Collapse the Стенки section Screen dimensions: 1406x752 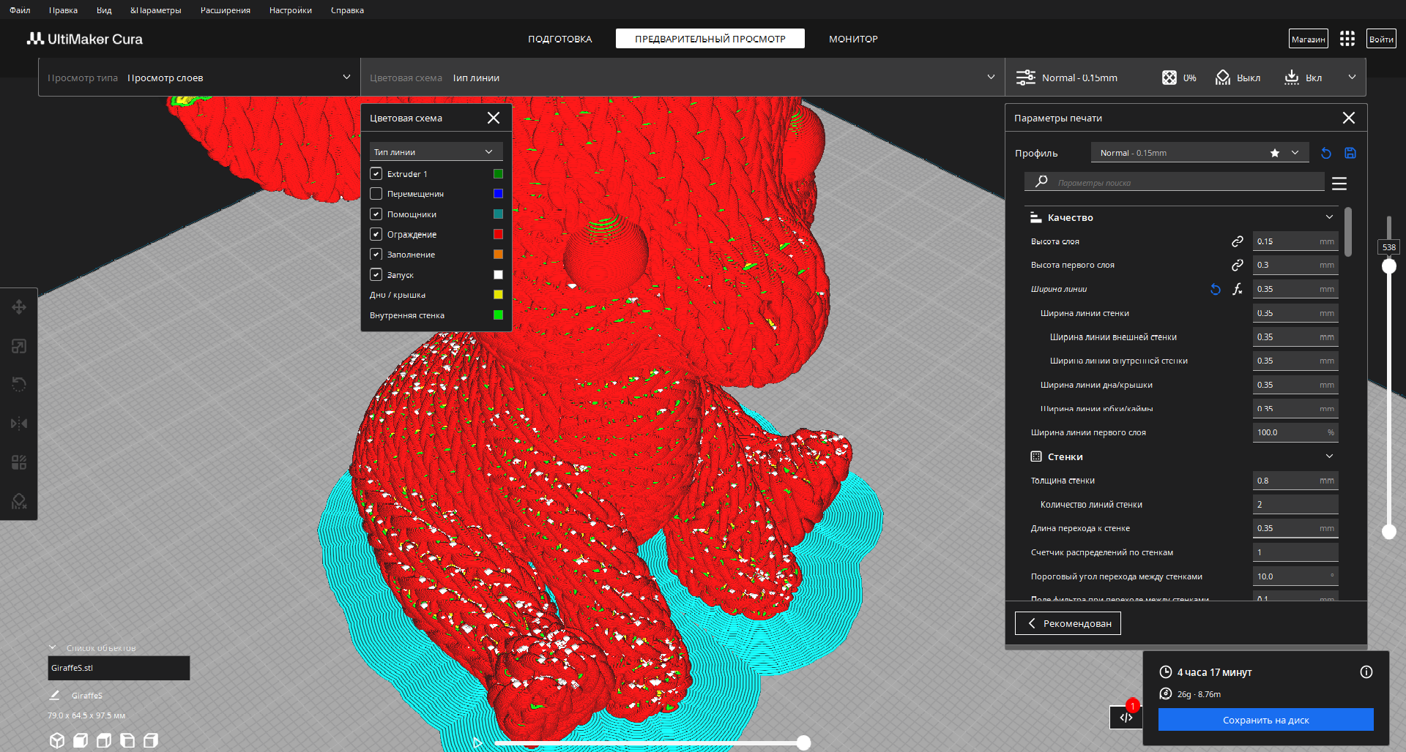1329,456
